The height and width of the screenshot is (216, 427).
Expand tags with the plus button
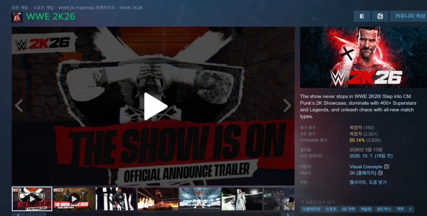pos(410,209)
